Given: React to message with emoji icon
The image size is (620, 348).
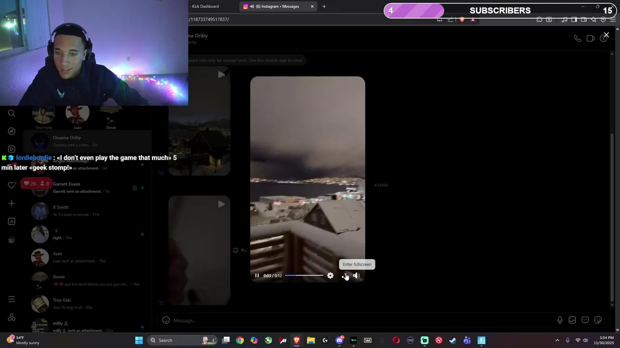Looking at the screenshot, I should click(235, 250).
